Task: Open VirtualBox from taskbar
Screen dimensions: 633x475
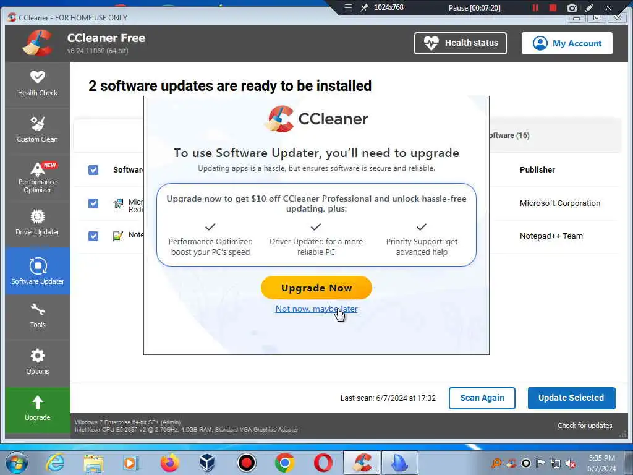Action: point(208,463)
